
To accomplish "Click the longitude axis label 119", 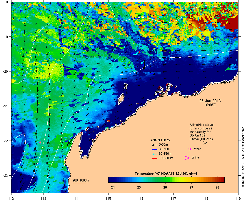I will coord(238,198).
